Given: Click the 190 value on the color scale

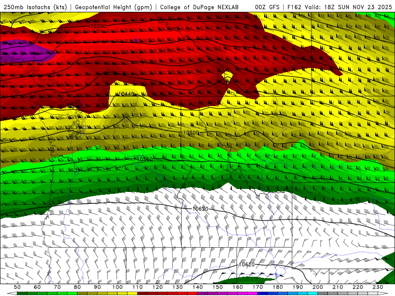Looking at the screenshot, I should pos(298,287).
